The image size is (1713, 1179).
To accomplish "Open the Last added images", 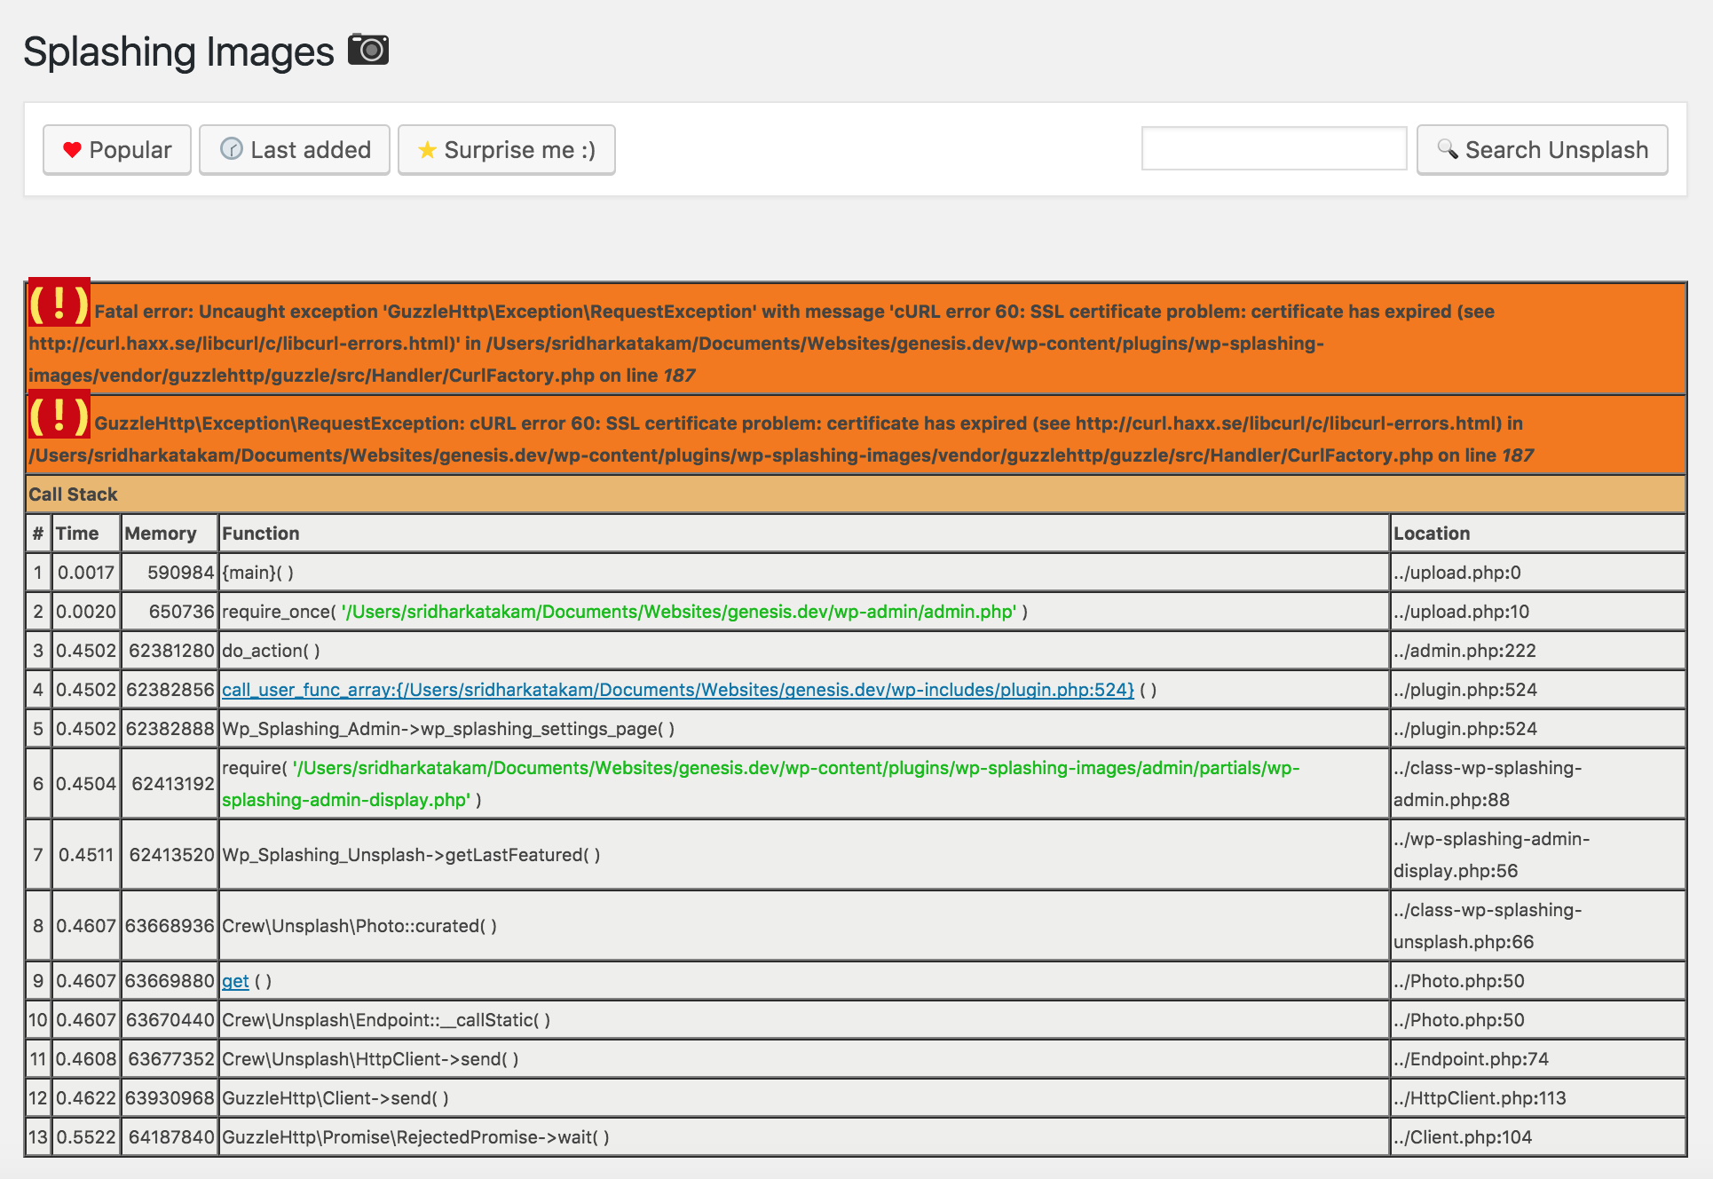I will 295,150.
